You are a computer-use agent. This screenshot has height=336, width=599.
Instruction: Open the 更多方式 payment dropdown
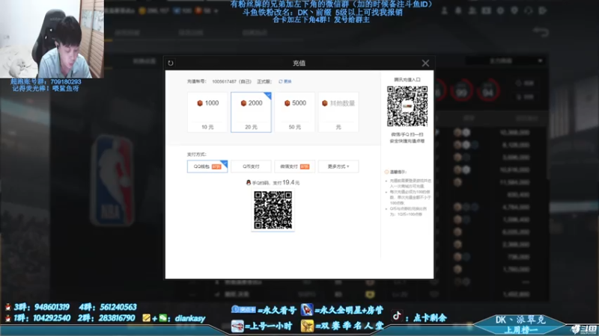coord(338,167)
